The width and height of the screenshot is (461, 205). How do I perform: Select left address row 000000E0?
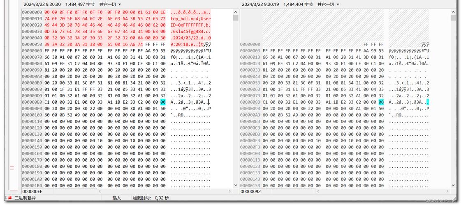[32, 102]
